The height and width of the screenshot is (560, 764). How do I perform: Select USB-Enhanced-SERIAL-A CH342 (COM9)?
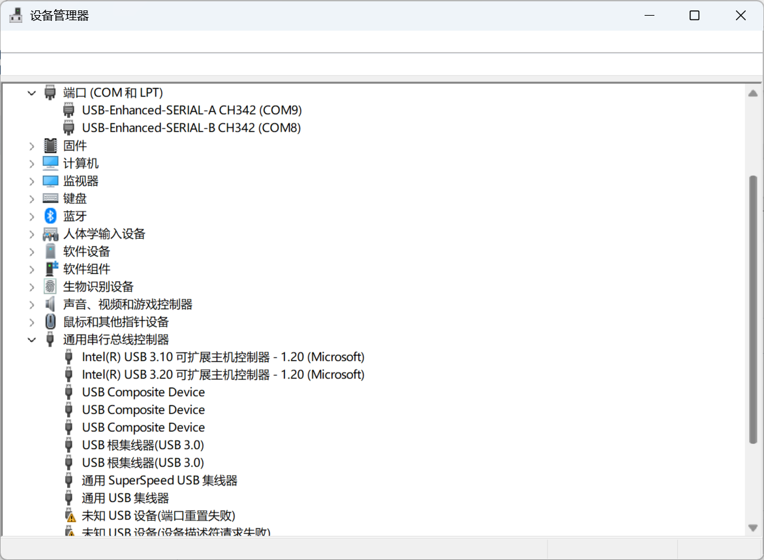tap(191, 110)
